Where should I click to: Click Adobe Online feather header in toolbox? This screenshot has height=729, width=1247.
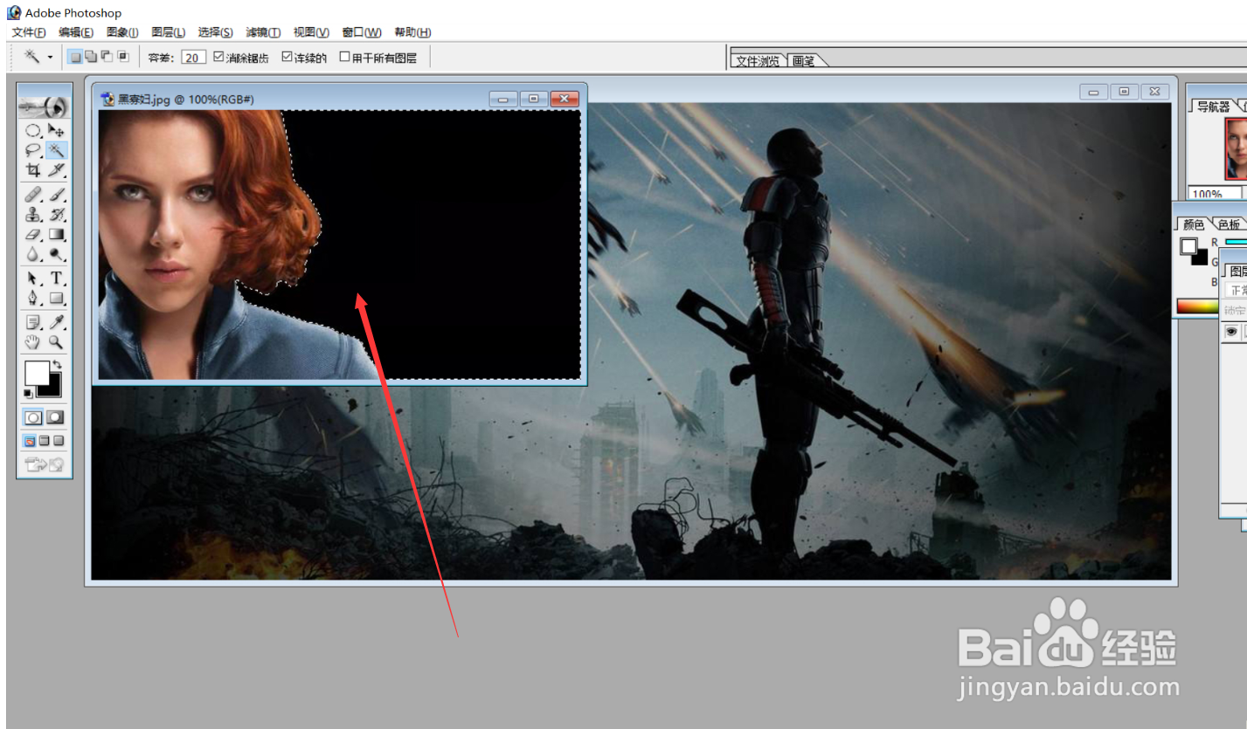[x=45, y=107]
